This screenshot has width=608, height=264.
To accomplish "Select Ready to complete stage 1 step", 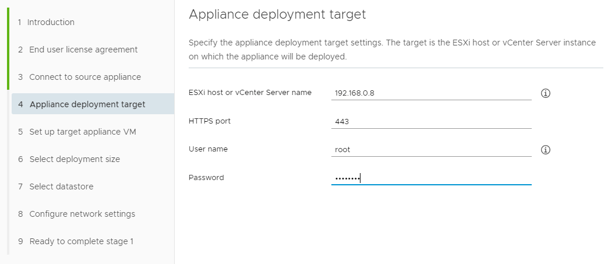I will [93, 241].
